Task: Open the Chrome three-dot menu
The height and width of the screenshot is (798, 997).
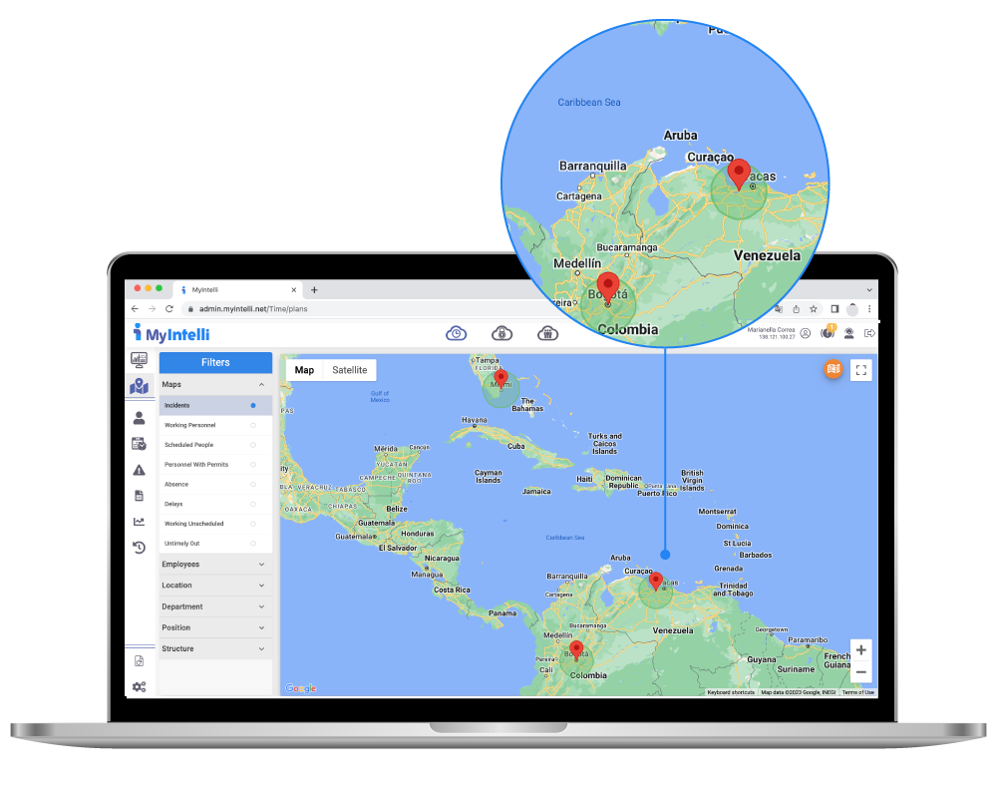Action: 869,309
